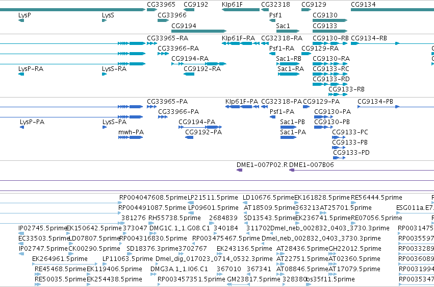Image resolution: width=434 pixels, height=287 pixels.
Task: Click the CG9194-RA transcript label
Action: 190,59
